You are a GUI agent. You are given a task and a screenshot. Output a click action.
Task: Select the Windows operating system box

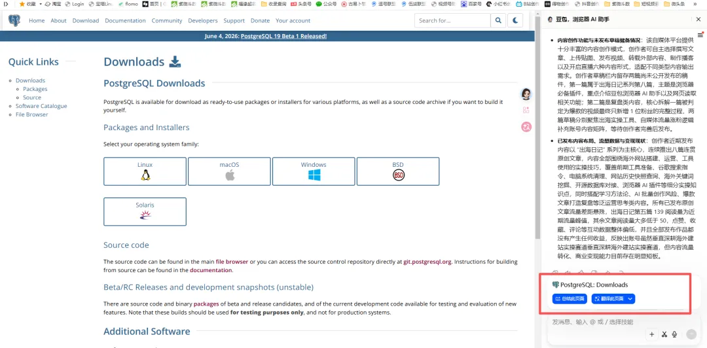314,171
